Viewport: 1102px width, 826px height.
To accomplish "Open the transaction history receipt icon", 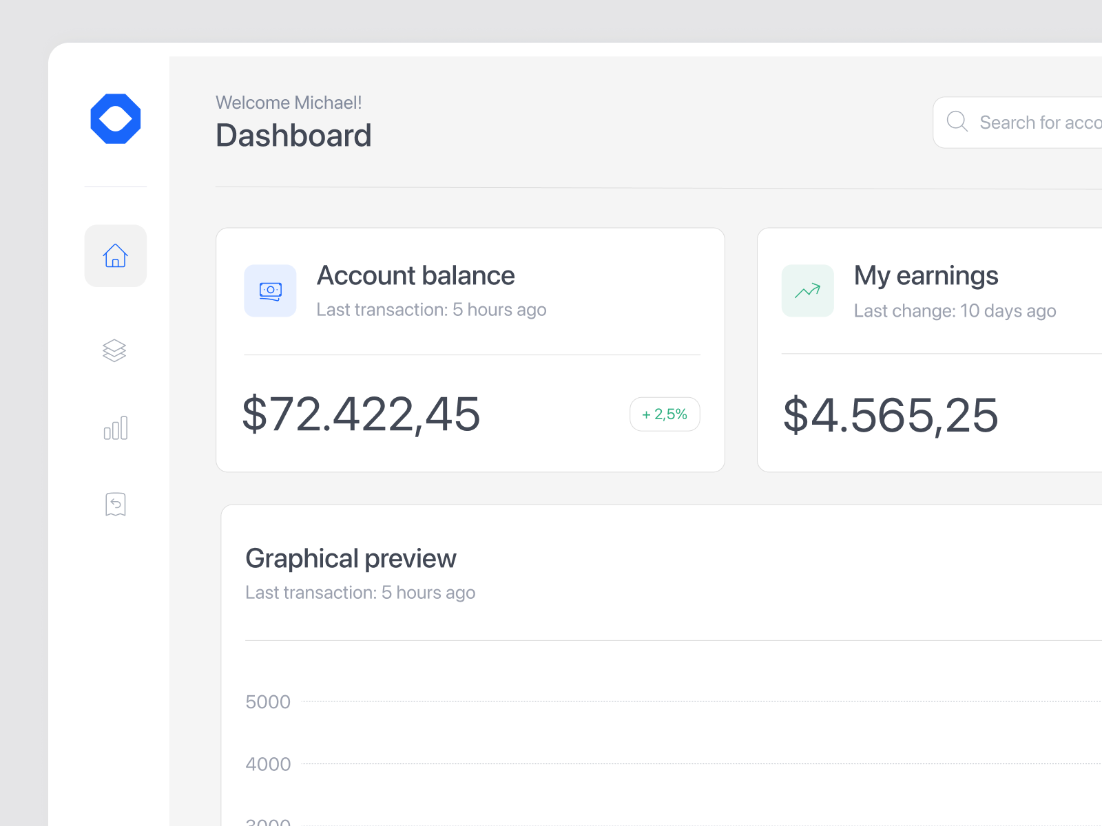I will pyautogui.click(x=115, y=504).
